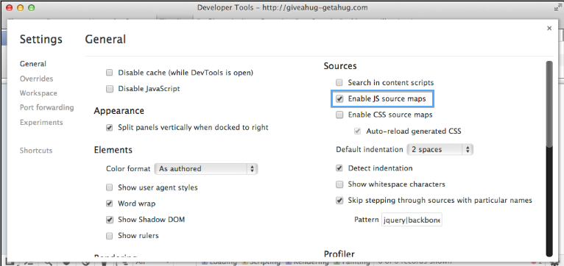This screenshot has height=266, width=564.
Task: Enable the Disable JavaScript checkbox
Action: [x=110, y=89]
